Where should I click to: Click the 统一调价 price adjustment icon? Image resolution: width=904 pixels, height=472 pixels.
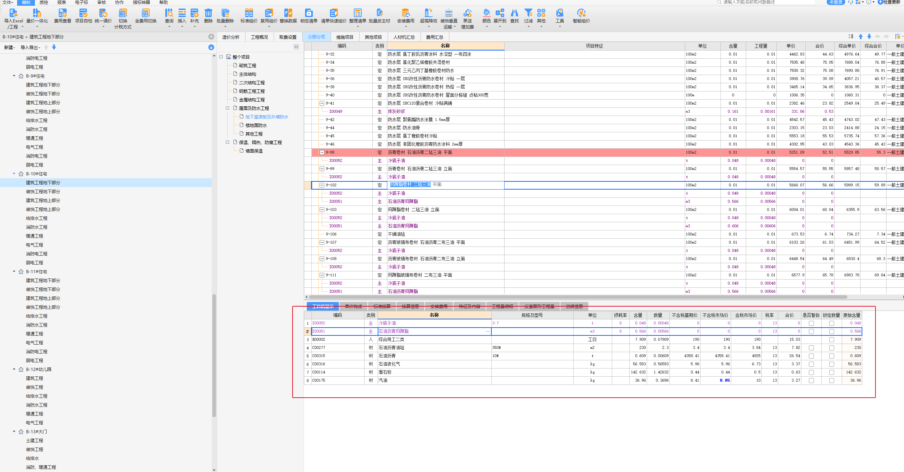tap(103, 13)
